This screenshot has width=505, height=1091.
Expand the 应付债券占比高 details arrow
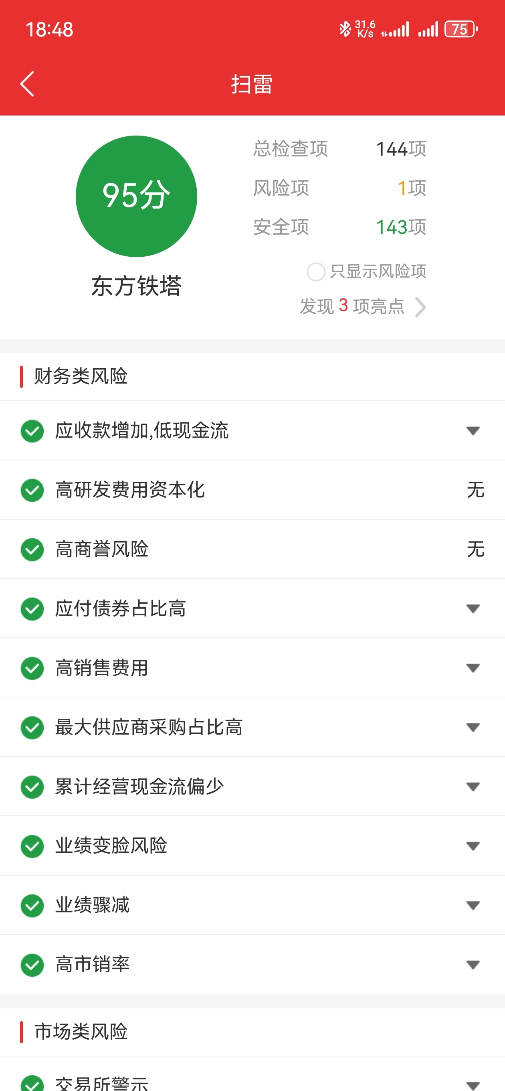[x=473, y=608]
